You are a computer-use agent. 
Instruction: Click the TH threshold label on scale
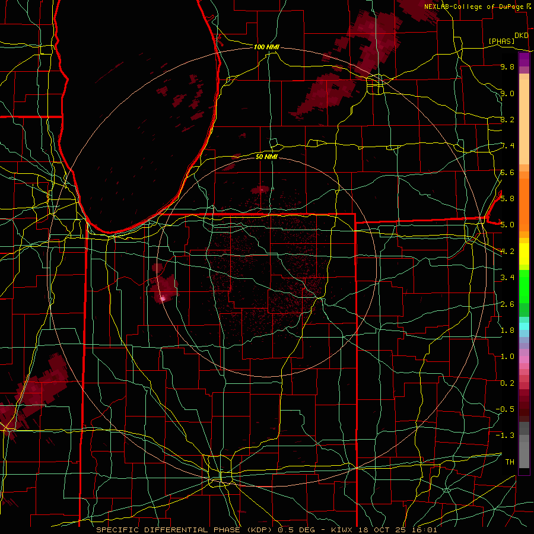coord(510,462)
